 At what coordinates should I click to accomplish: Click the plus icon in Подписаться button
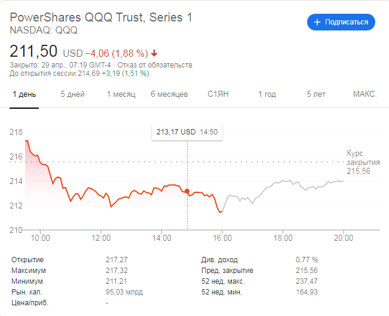point(317,22)
